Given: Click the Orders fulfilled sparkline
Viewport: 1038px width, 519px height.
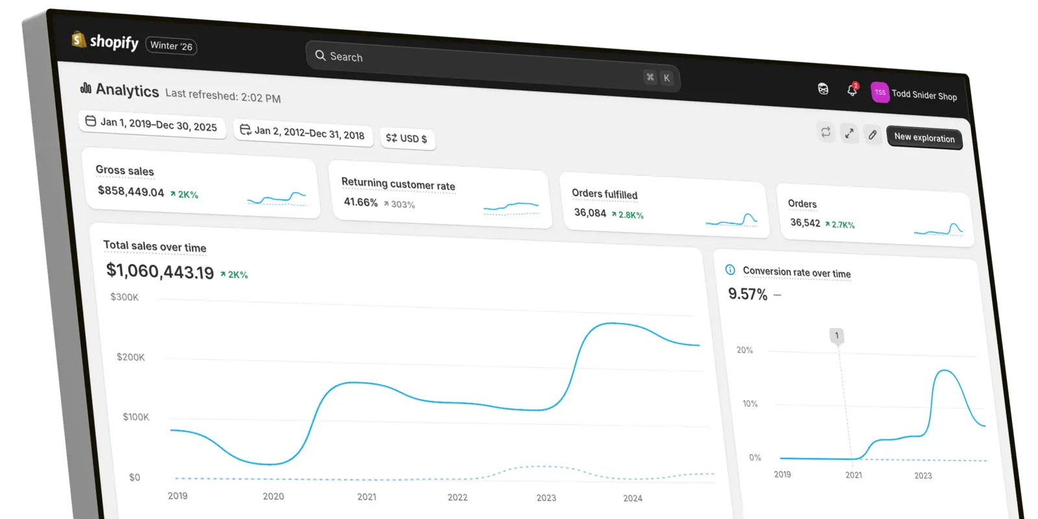Looking at the screenshot, I should (732, 221).
